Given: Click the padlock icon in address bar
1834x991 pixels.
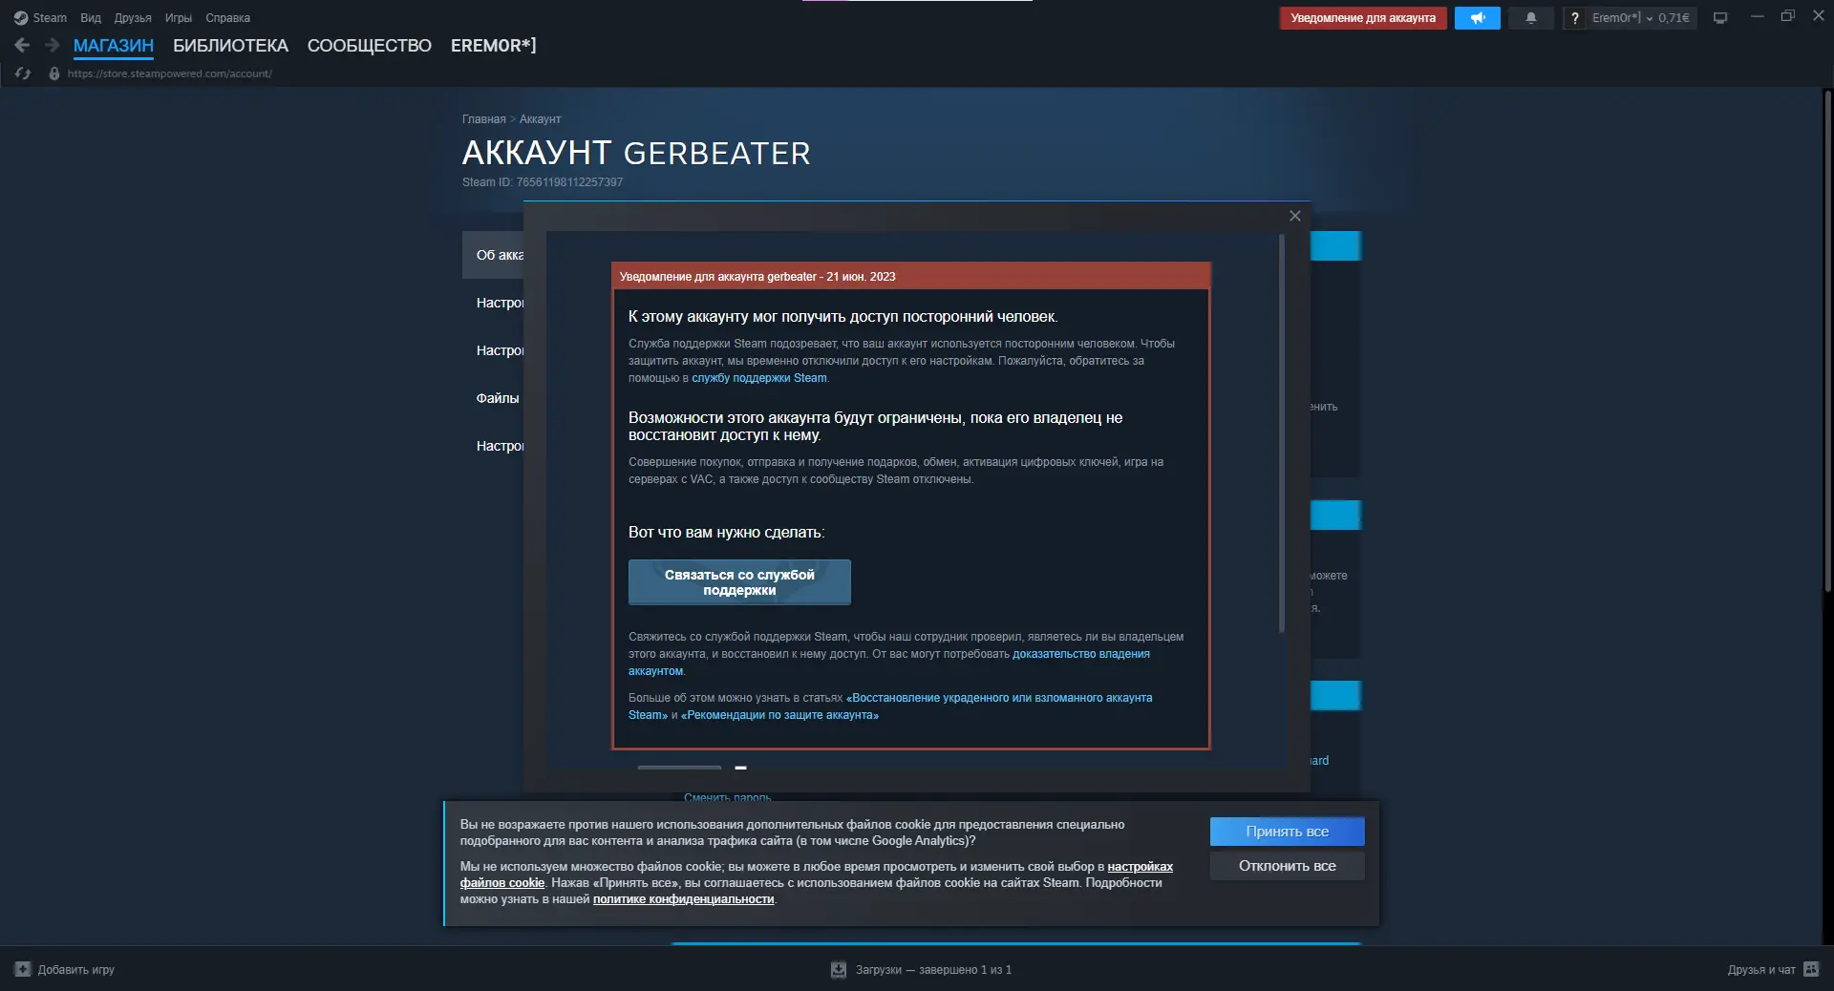Looking at the screenshot, I should coord(54,74).
